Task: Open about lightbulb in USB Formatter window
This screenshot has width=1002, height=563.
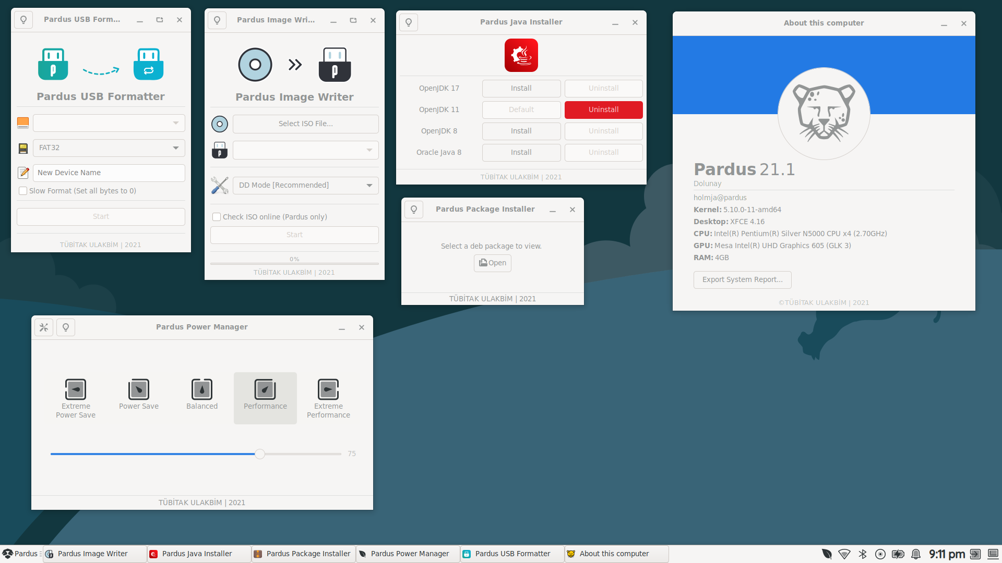Action: [23, 20]
